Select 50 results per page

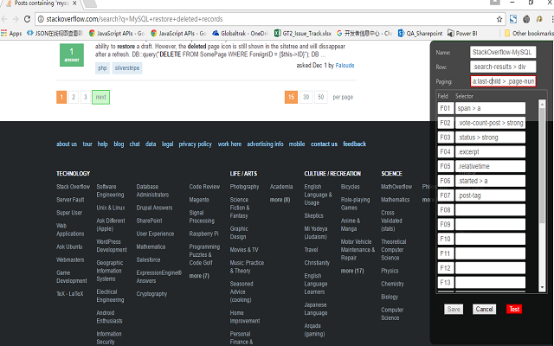321,97
